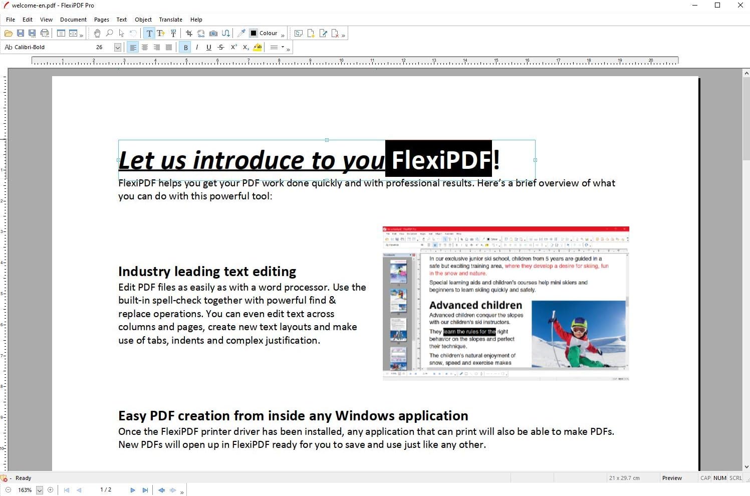Click the Link chain tool icon
This screenshot has width=750, height=496.
pyautogui.click(x=201, y=33)
